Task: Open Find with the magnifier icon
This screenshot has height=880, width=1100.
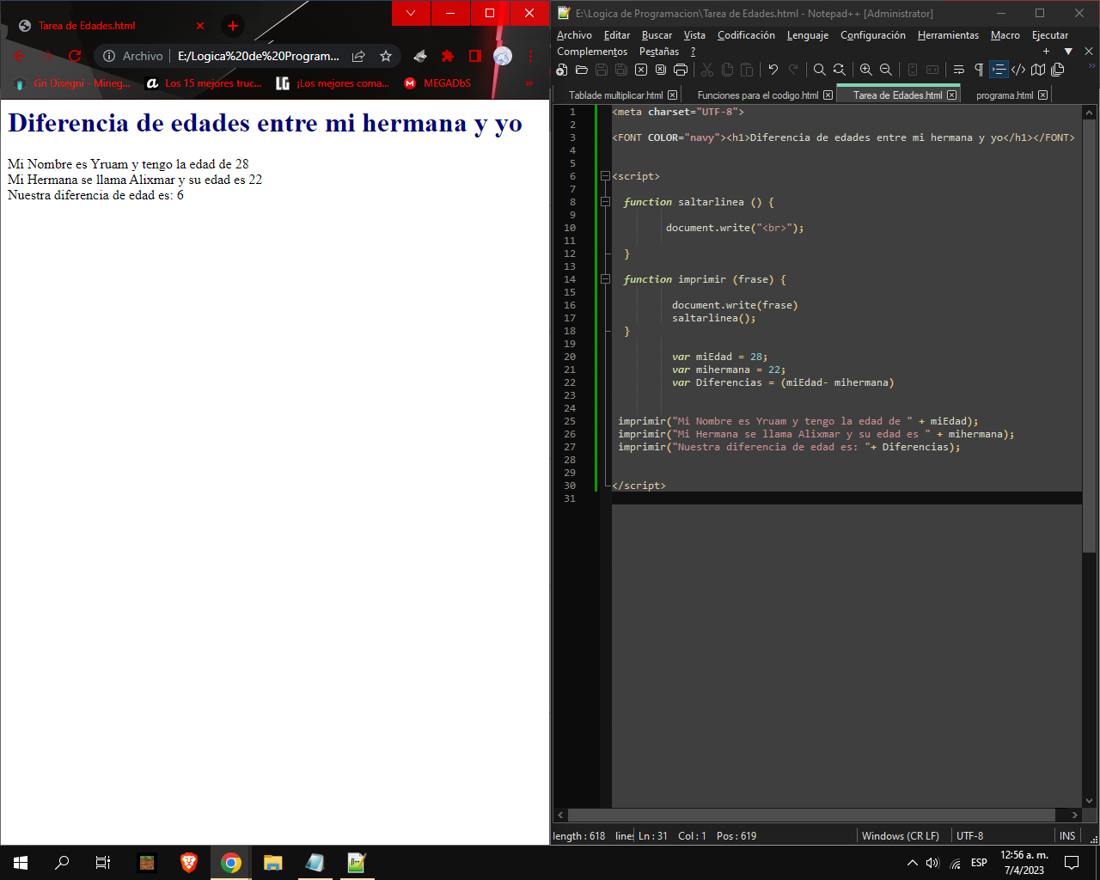Action: [x=820, y=70]
